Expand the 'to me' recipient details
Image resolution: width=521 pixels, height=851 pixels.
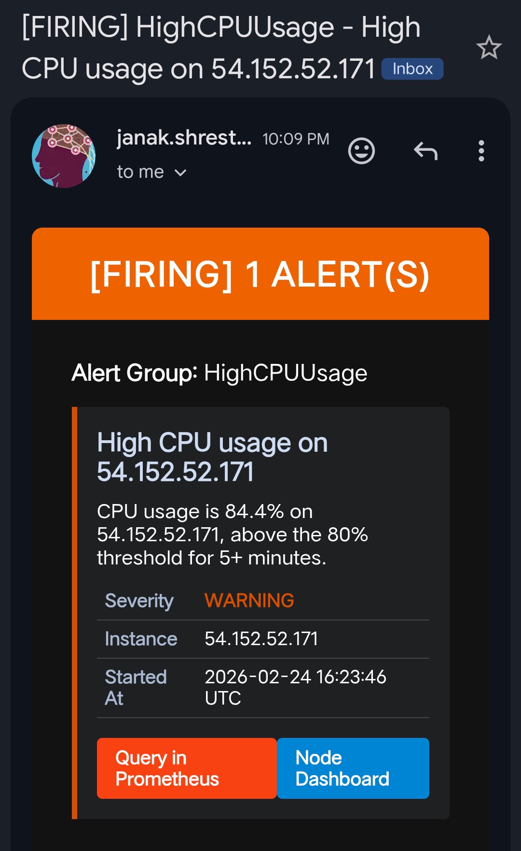click(x=151, y=172)
